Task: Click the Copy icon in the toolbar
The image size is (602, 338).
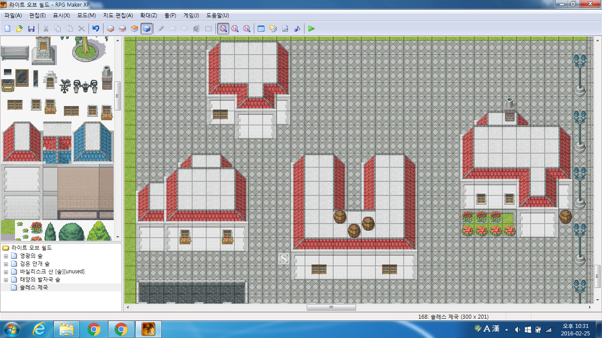Action: (58, 29)
